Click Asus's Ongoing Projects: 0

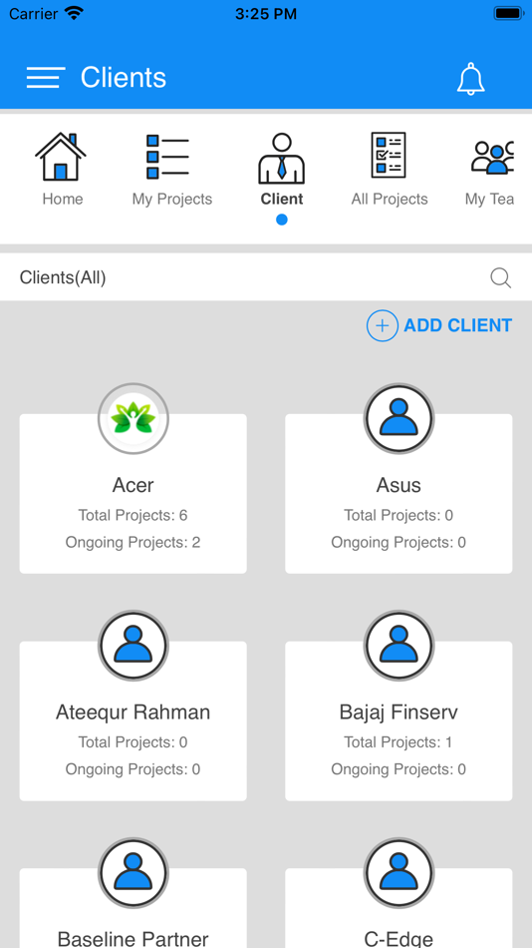(399, 542)
